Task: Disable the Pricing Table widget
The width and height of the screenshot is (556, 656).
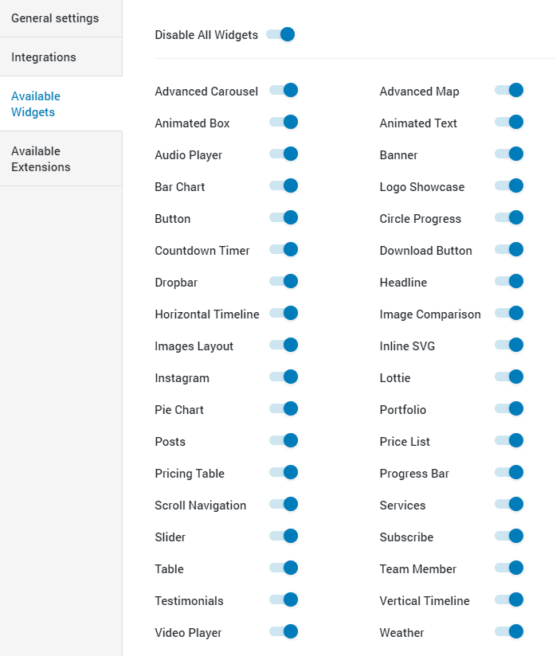Action: (x=284, y=473)
